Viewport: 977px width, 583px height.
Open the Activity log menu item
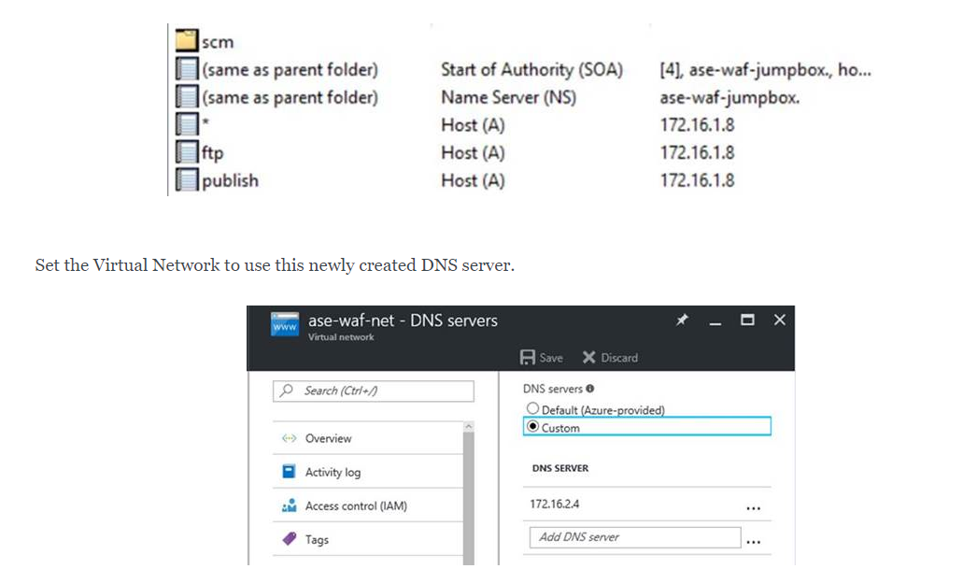(368, 472)
